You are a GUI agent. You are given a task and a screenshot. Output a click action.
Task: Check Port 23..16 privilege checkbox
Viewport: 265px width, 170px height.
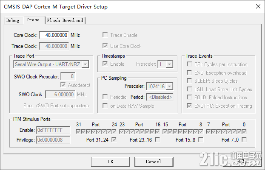click(x=157, y=139)
